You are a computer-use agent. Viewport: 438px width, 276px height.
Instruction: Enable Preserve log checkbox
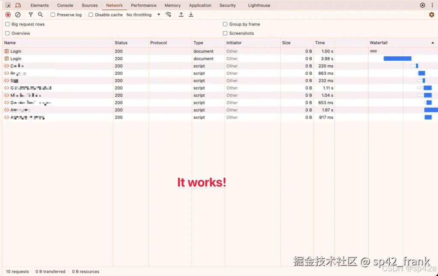(x=53, y=15)
